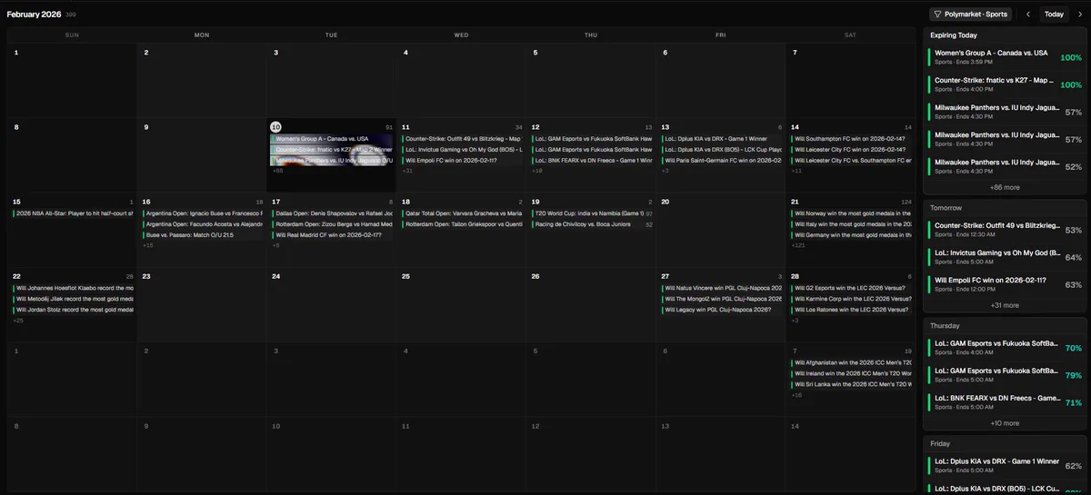Go to the previous month arrow
1091x495 pixels.
click(x=1028, y=15)
